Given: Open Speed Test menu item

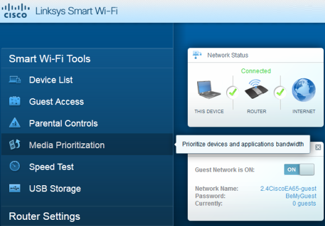Looking at the screenshot, I should tap(87, 167).
